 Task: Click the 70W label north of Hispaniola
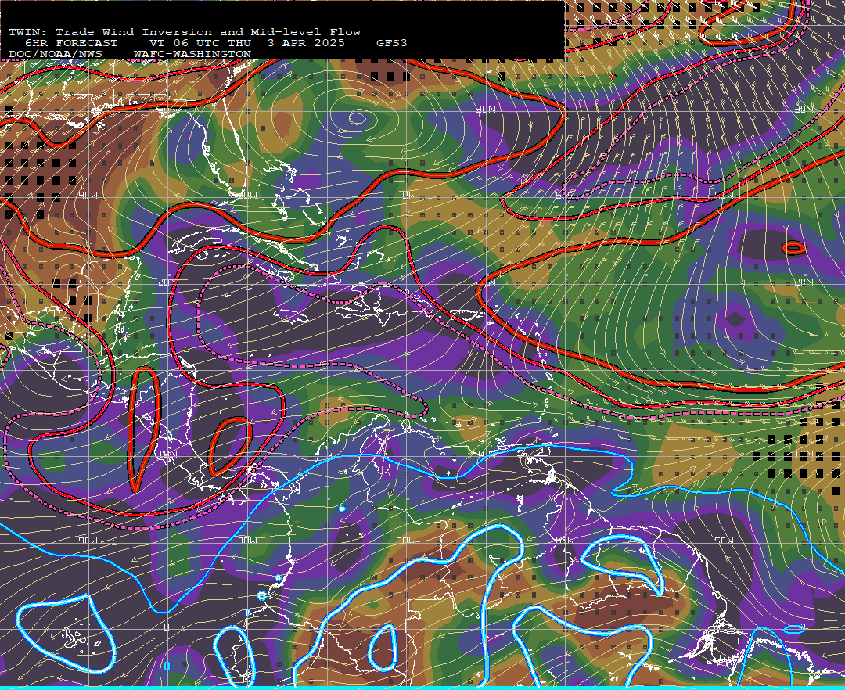(407, 195)
